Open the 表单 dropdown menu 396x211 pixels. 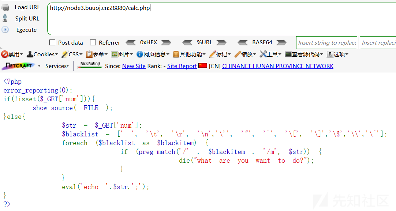pos(106,54)
